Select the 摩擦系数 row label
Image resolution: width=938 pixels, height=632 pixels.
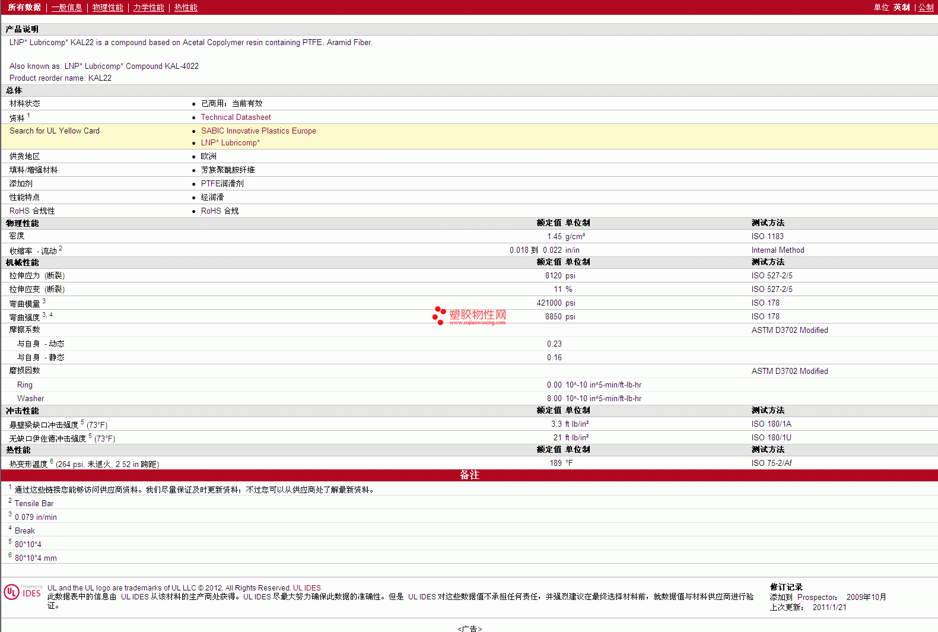24,329
